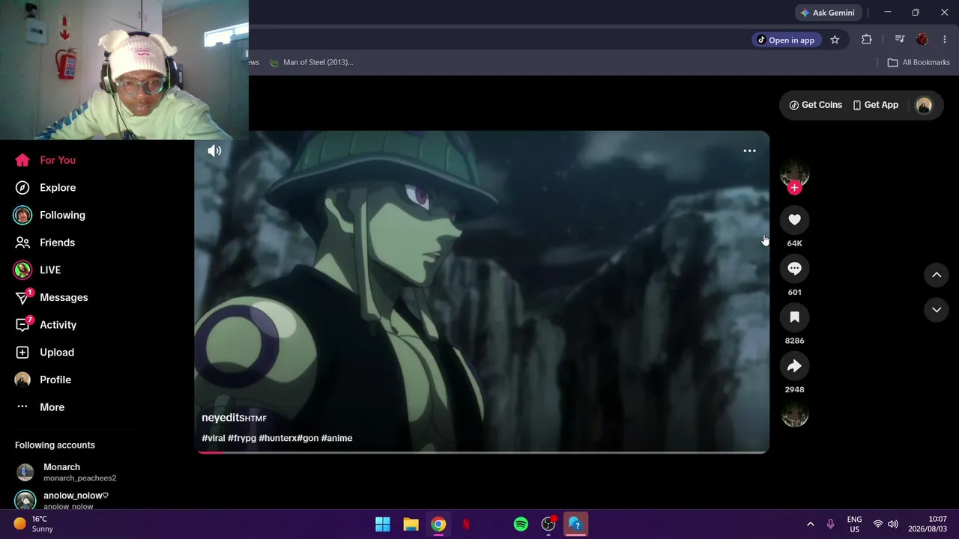This screenshot has height=539, width=959.
Task: Open the Chrome profile avatar in the toolbar
Action: click(x=922, y=40)
